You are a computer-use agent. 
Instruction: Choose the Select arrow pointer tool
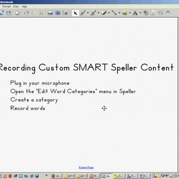[75, 13]
